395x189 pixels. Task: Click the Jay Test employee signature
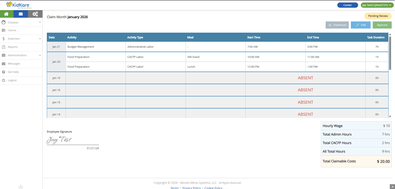coord(59,140)
